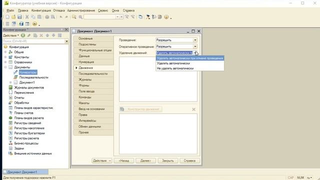Expand the Константы tree node
The image size is (320, 180).
pyautogui.click(x=5, y=57)
